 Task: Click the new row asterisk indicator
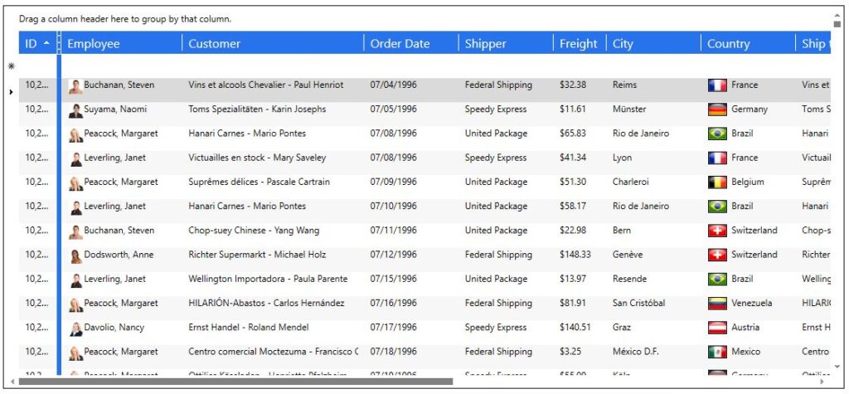tap(12, 66)
